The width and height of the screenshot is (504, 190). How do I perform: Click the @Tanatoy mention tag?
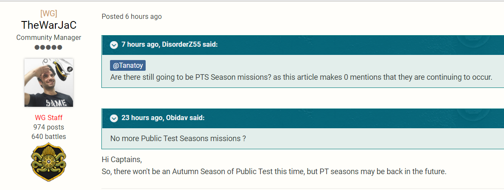pos(128,65)
